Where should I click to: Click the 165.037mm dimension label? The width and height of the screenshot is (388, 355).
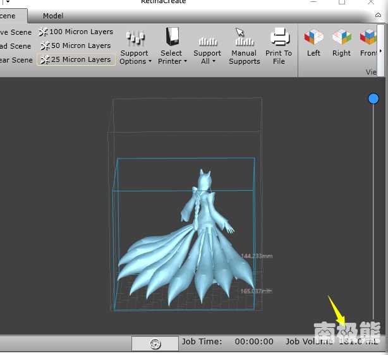[256, 291]
